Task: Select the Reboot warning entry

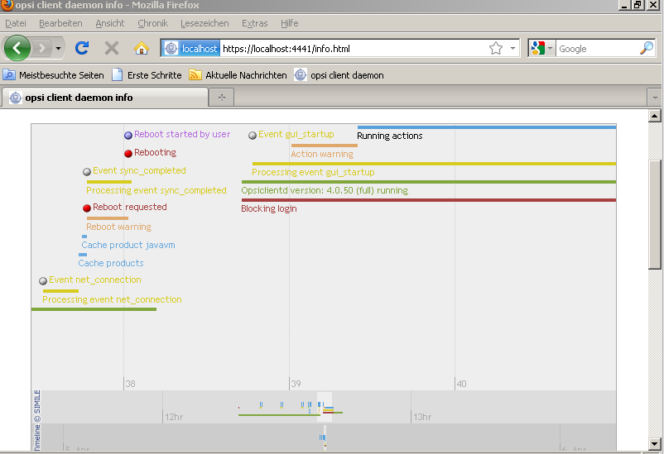Action: point(118,227)
